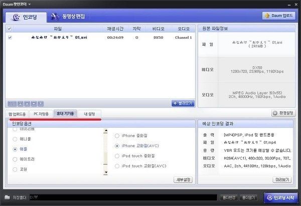Choose the iPod touch 고화질(AVC) preset
Viewport: 301px width, 206px height.
[117, 166]
